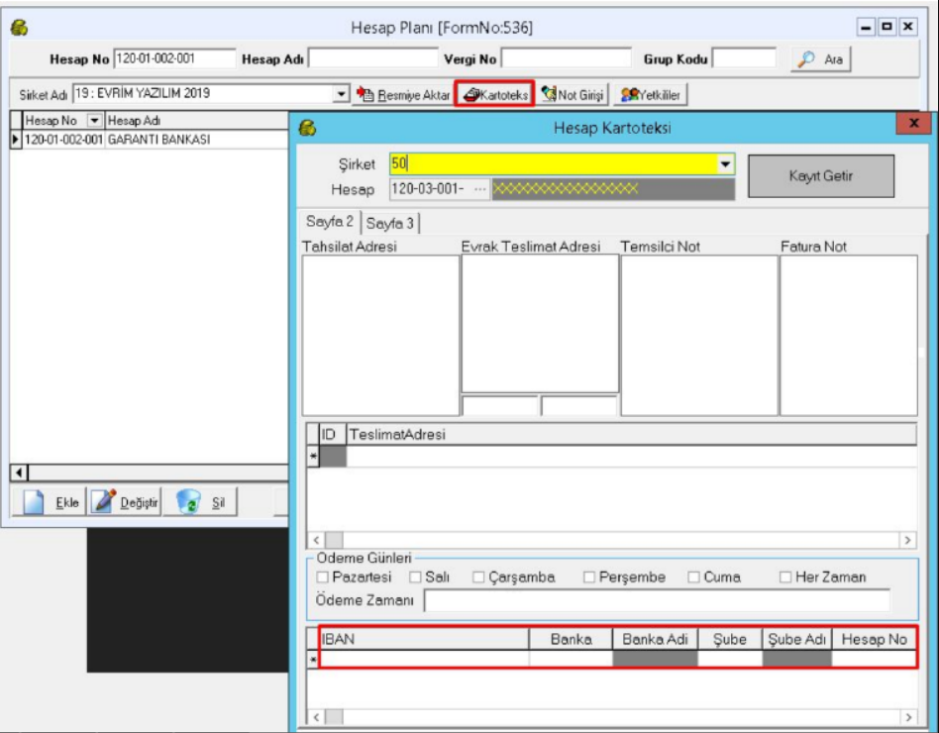
Task: Click the Şube Adı column header
Action: pyautogui.click(x=797, y=640)
